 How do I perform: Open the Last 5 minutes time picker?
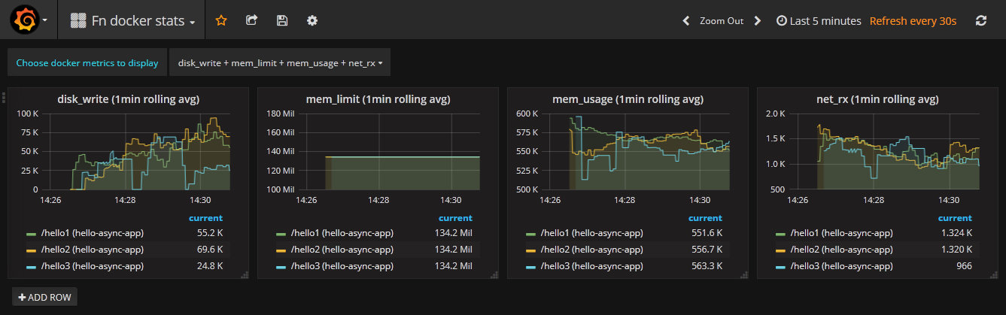(819, 21)
